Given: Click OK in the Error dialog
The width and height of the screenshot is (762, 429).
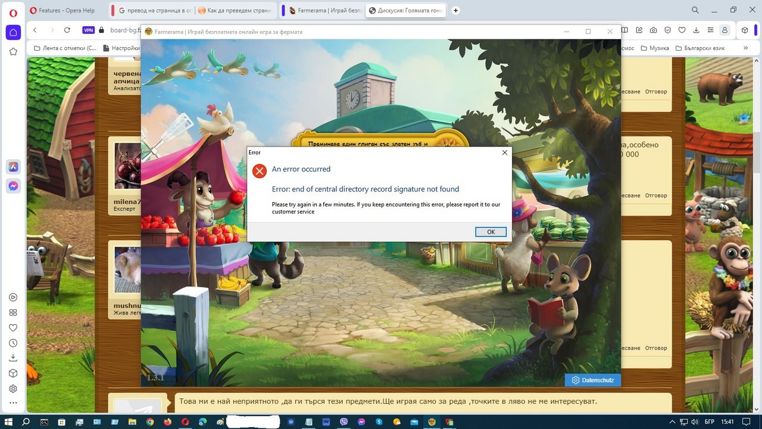Looking at the screenshot, I should (491, 232).
